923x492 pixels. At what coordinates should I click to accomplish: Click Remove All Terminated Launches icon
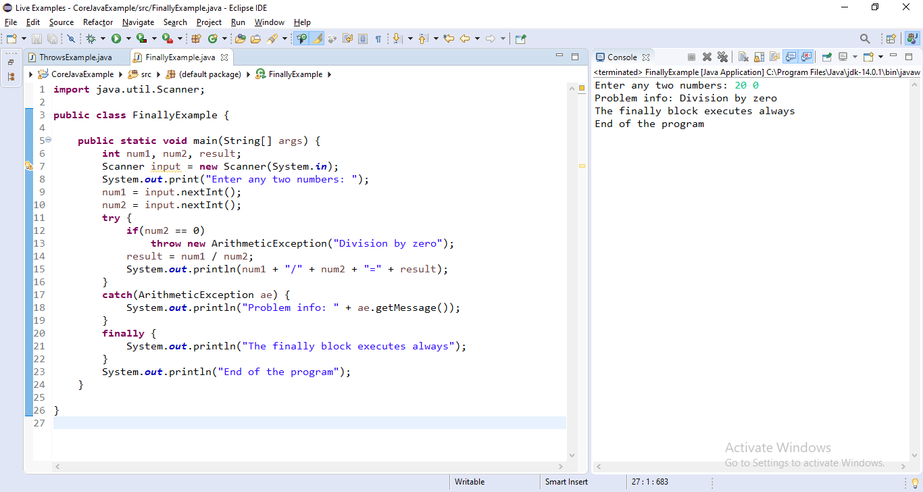point(722,57)
